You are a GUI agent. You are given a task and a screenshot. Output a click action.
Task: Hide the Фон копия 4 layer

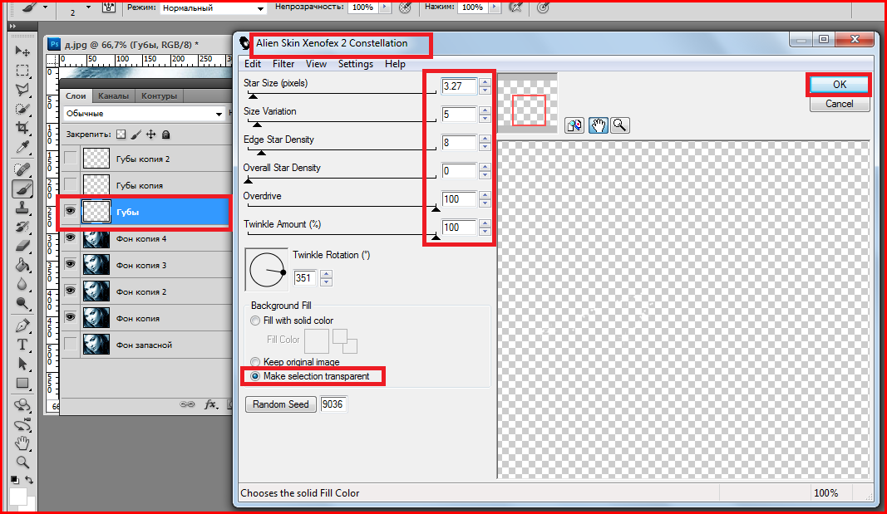[70, 237]
